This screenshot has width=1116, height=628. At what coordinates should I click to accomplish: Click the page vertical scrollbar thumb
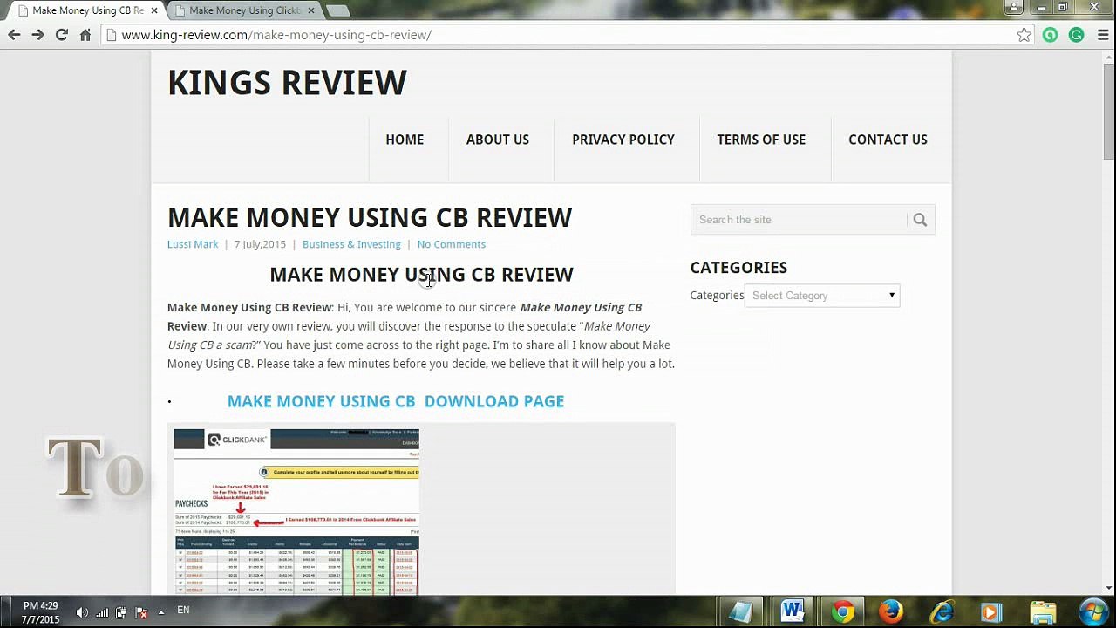coord(1108,112)
